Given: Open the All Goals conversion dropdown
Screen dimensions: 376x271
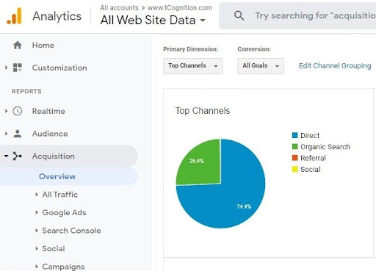Looking at the screenshot, I should pyautogui.click(x=261, y=66).
